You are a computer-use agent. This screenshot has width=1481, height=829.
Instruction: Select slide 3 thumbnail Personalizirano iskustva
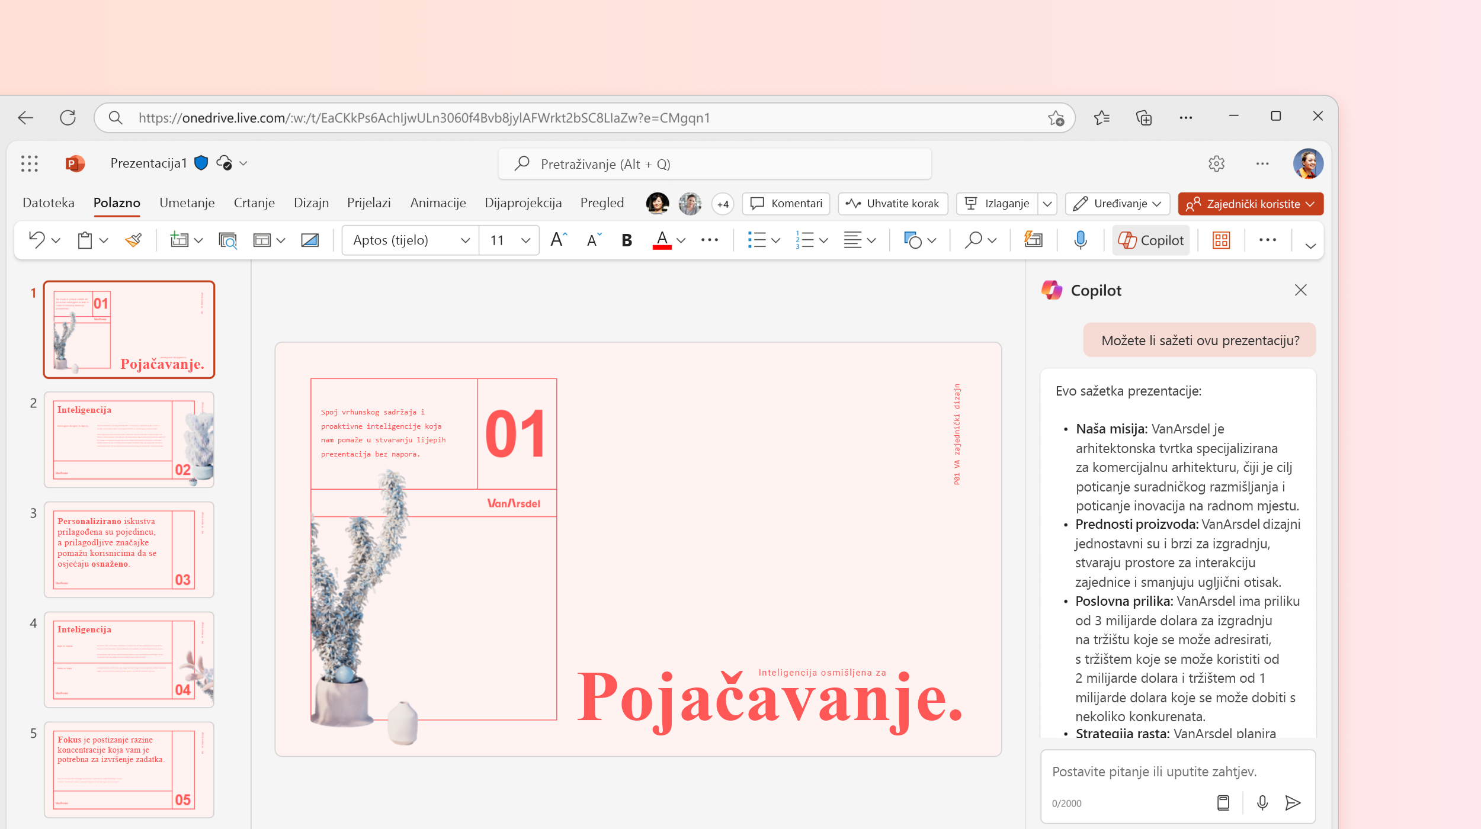(x=129, y=550)
